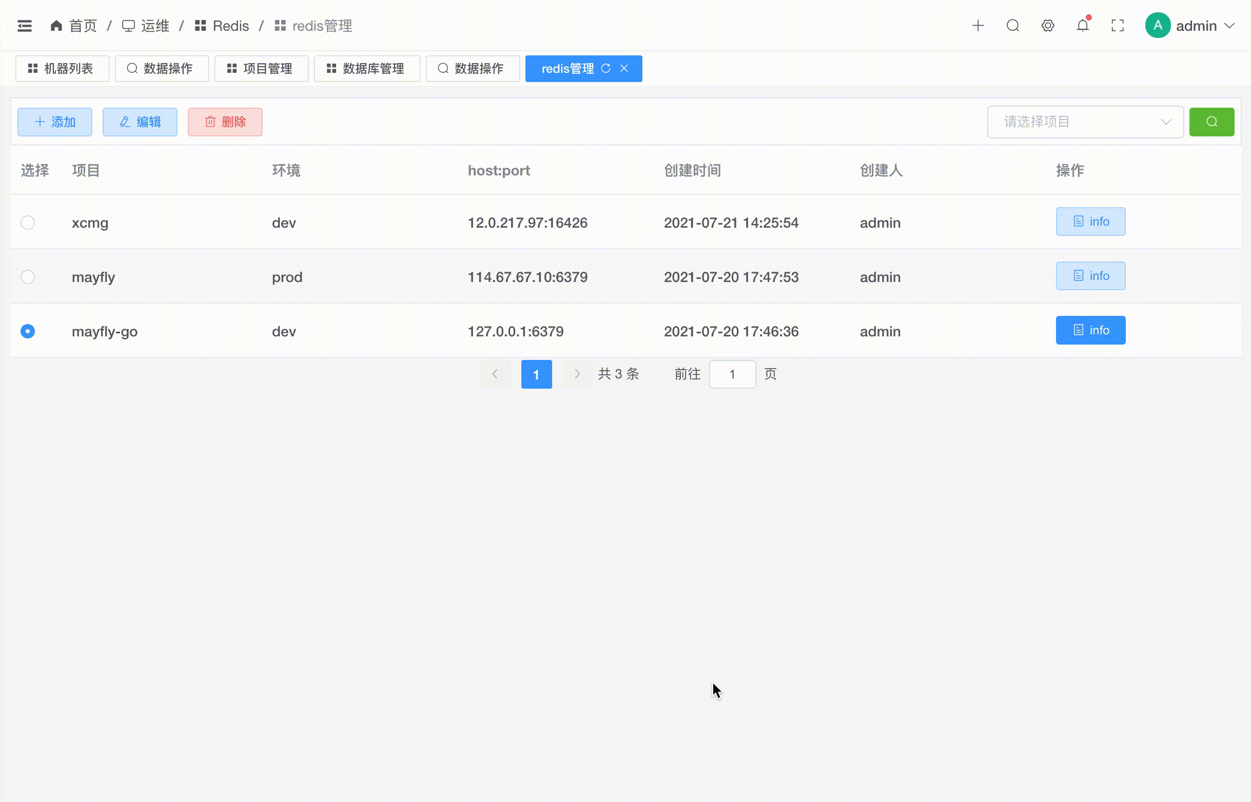
Task: Click the plus icon in the top bar
Action: tap(979, 26)
